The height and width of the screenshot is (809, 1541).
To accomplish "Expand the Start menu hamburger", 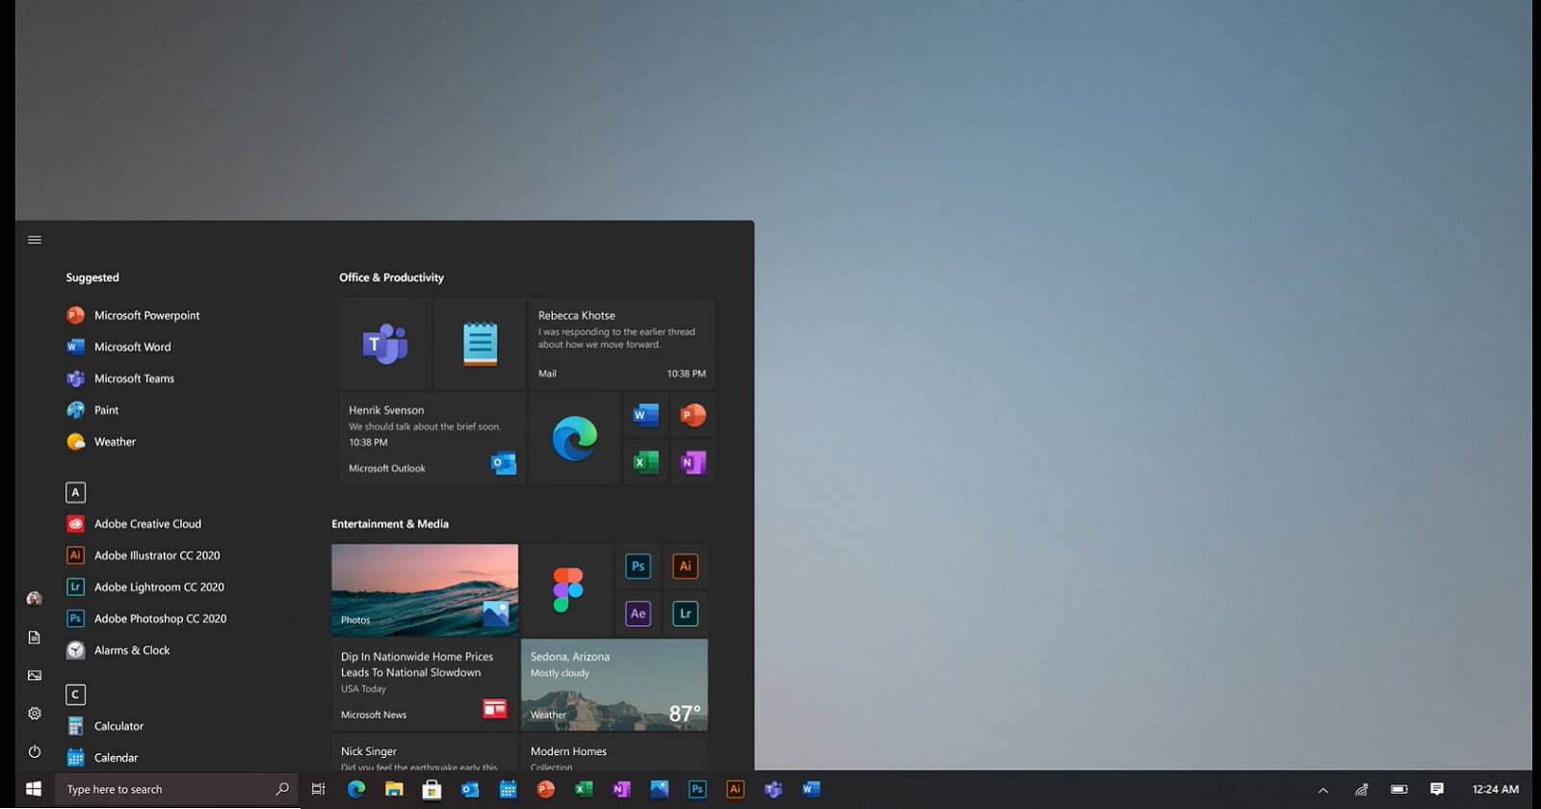I will point(35,240).
